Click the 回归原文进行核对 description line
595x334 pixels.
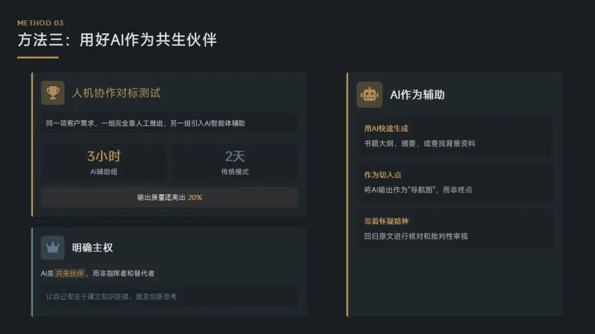click(x=416, y=236)
